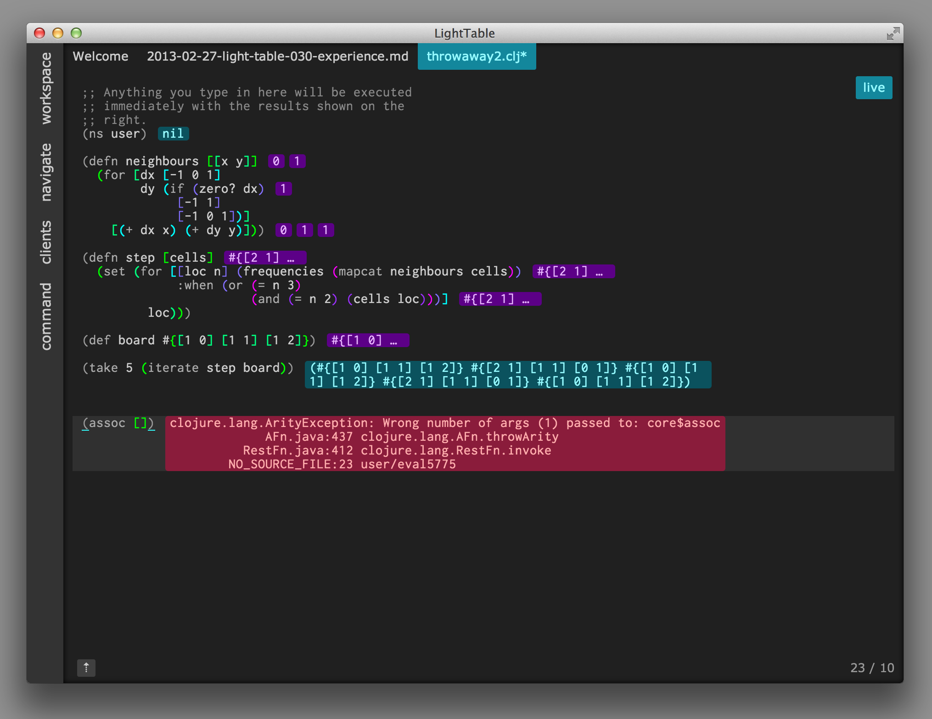Expand the truncated result after cells loc

click(x=500, y=299)
